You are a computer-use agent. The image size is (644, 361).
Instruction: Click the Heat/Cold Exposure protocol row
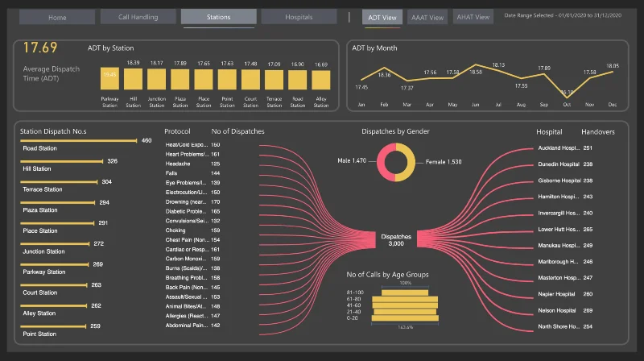tap(192, 145)
